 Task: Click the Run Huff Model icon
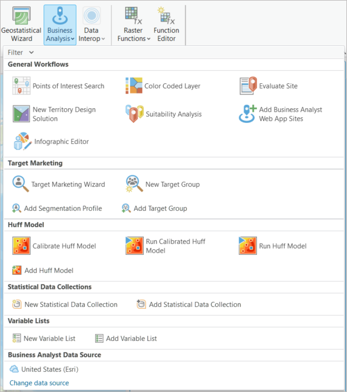point(247,246)
